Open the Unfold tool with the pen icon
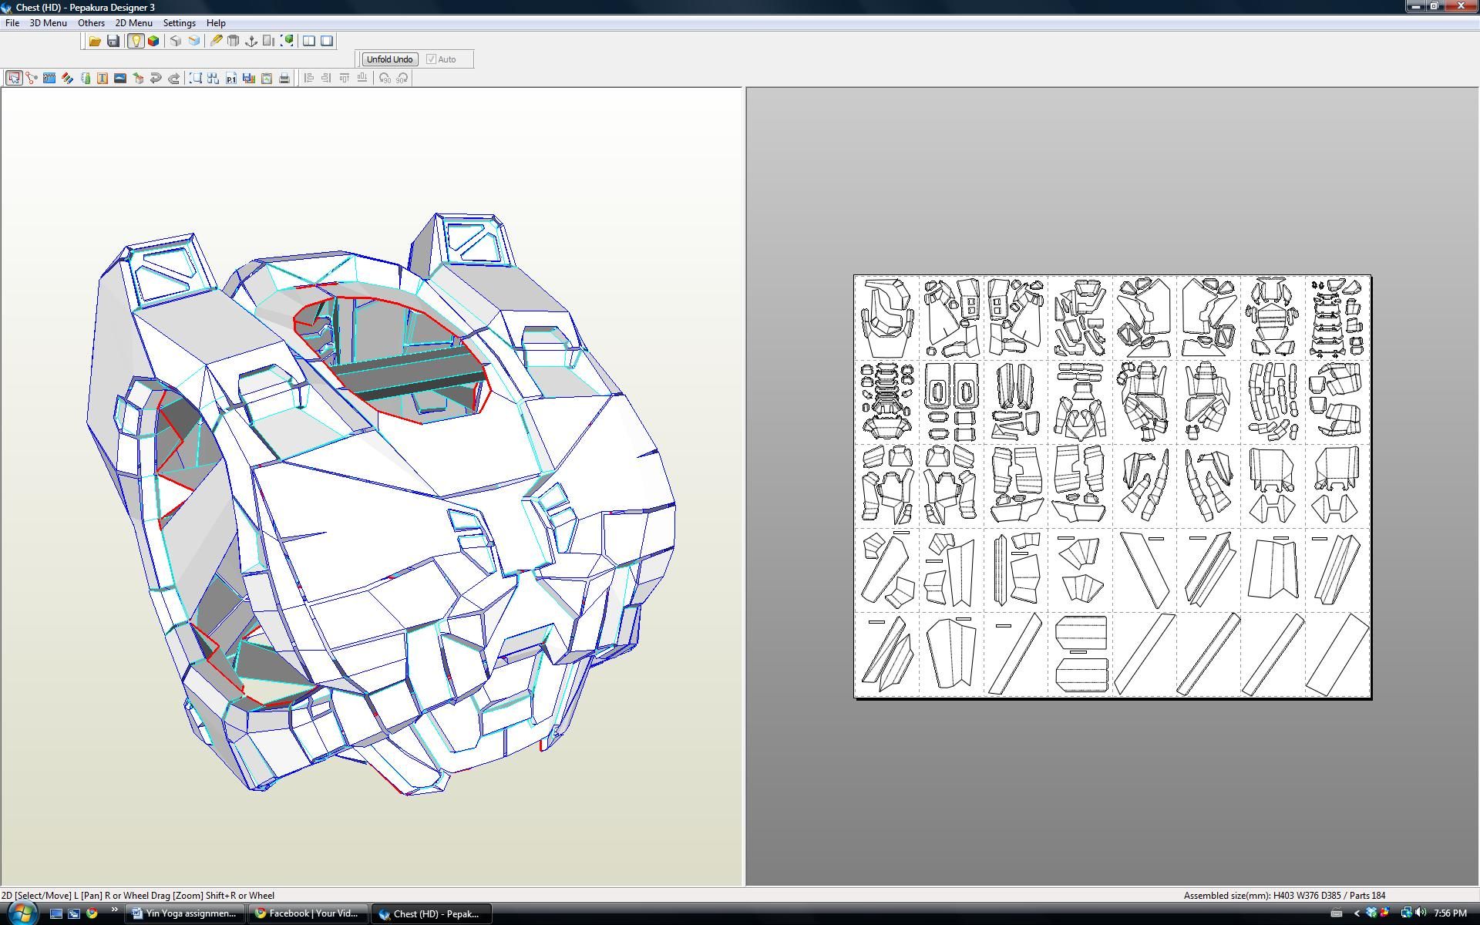The width and height of the screenshot is (1480, 925). pyautogui.click(x=215, y=41)
